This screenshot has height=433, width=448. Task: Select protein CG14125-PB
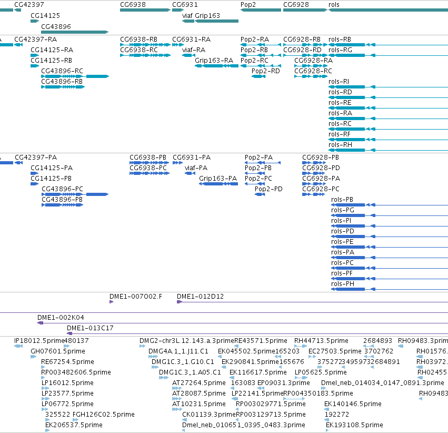[34, 184]
